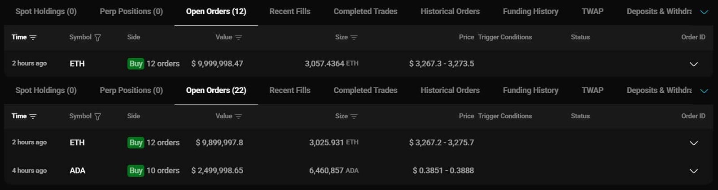Open Funding History tab in bottom panel
The image size is (718, 190).
point(530,91)
